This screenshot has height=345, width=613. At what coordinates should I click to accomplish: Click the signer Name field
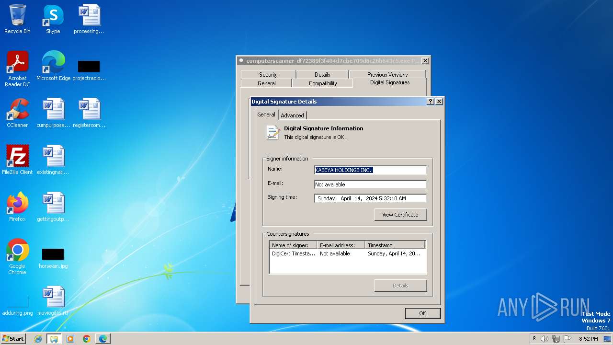pyautogui.click(x=370, y=170)
